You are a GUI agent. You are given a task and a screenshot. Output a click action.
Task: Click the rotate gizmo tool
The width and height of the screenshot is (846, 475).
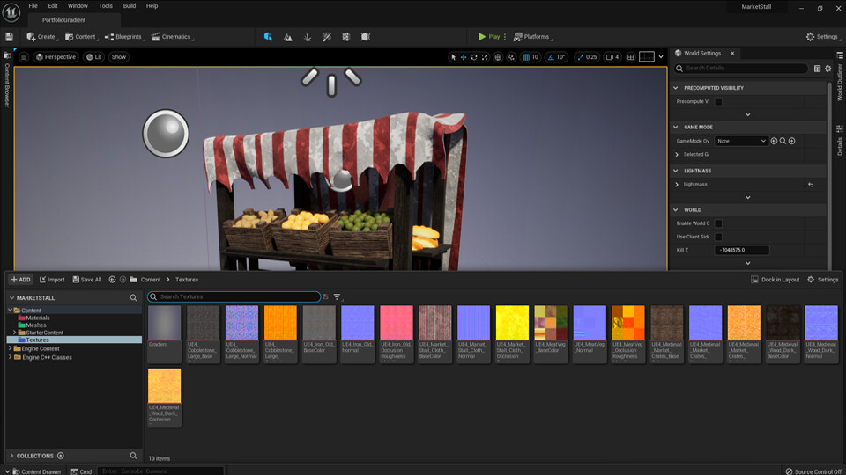coord(474,57)
